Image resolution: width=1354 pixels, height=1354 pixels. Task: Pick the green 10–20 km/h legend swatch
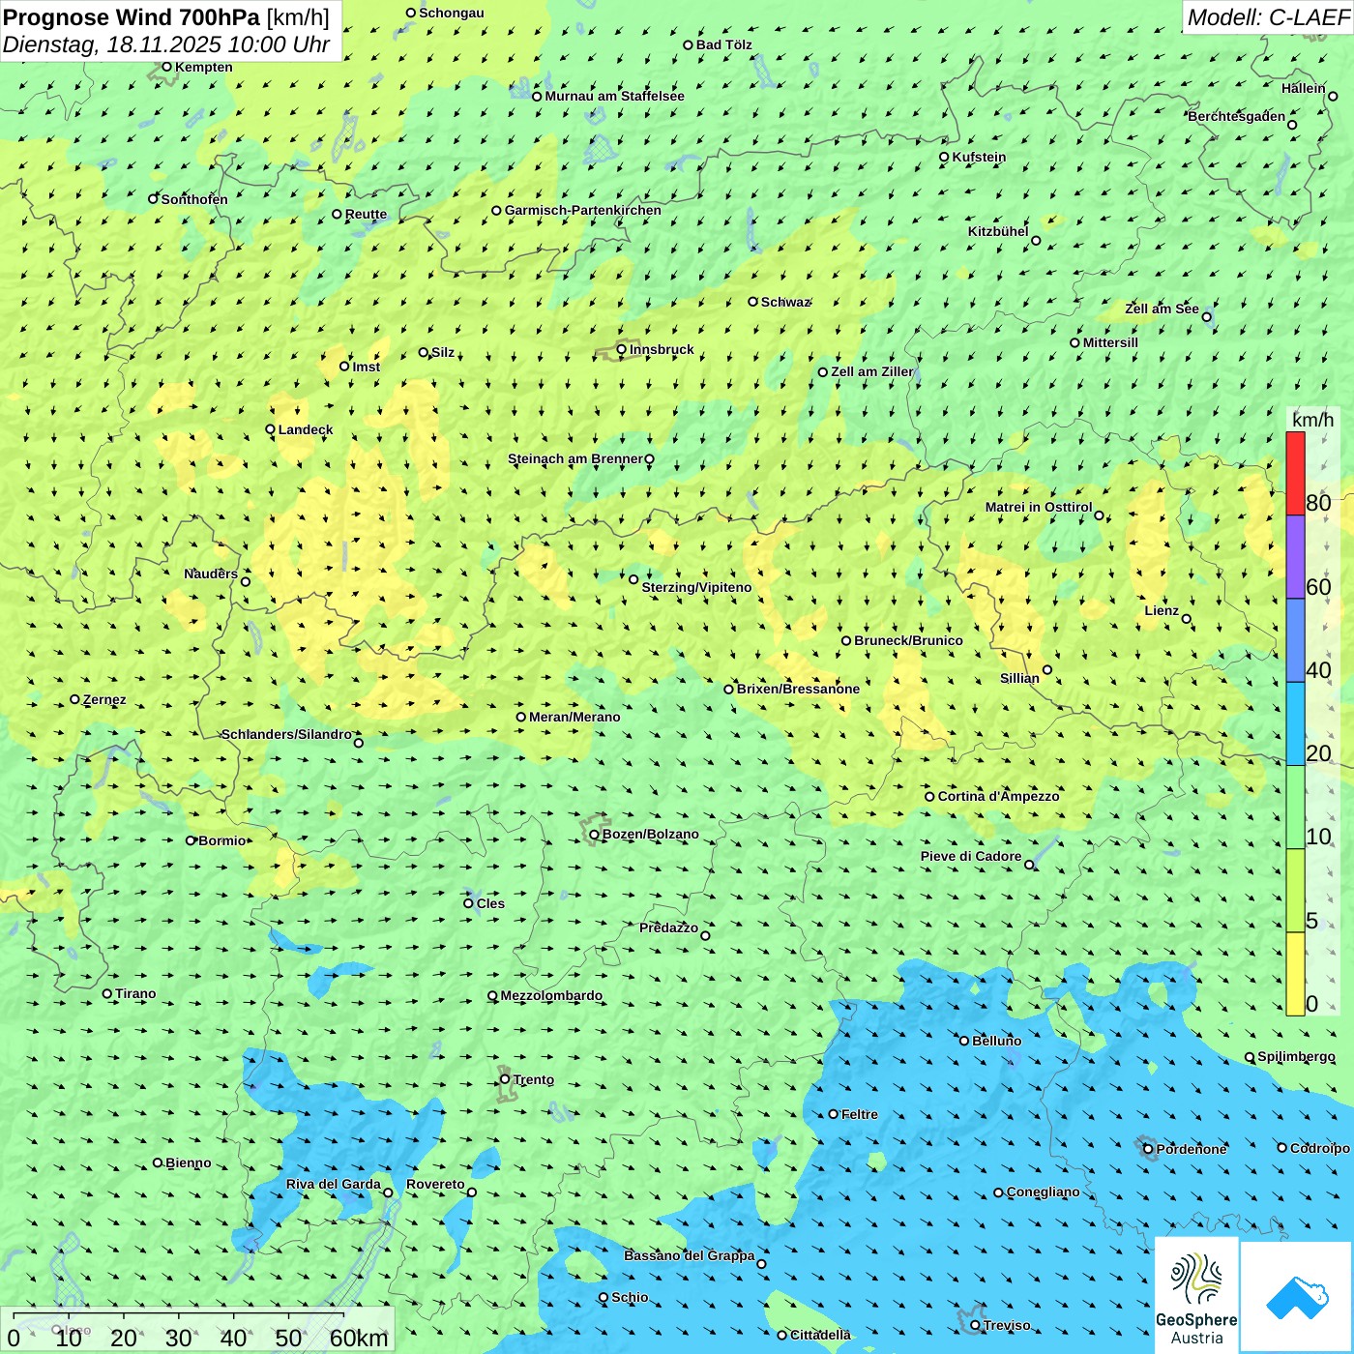(1295, 808)
